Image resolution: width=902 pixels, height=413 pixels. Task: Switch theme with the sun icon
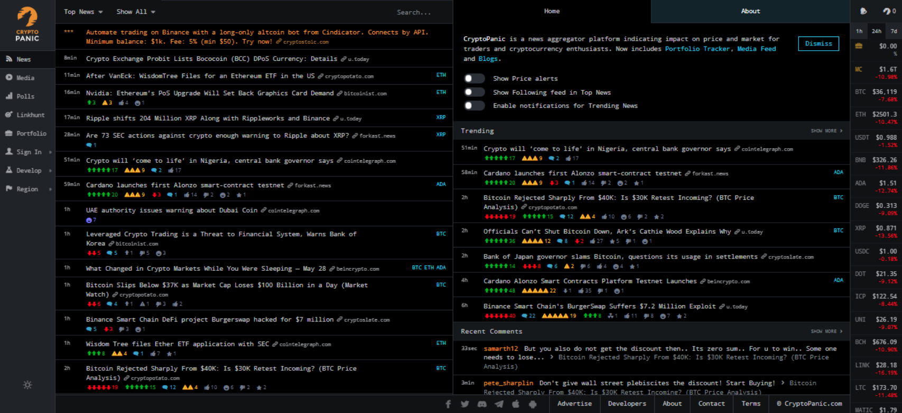(27, 385)
